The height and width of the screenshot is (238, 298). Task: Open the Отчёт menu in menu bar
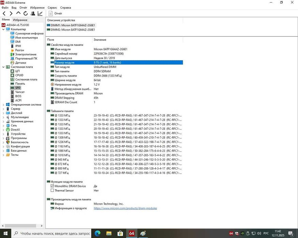pyautogui.click(x=23, y=7)
